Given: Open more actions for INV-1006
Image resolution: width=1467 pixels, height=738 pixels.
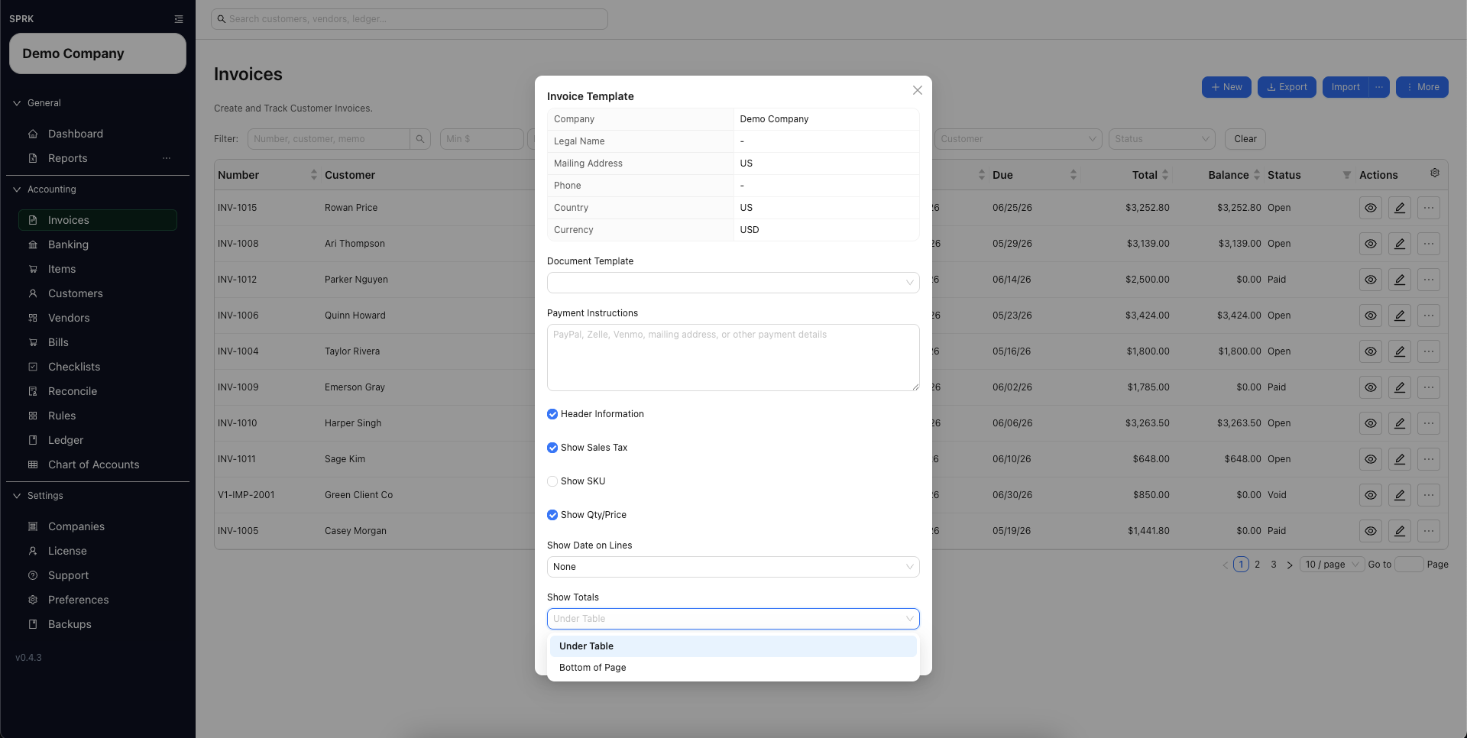Looking at the screenshot, I should coord(1429,316).
